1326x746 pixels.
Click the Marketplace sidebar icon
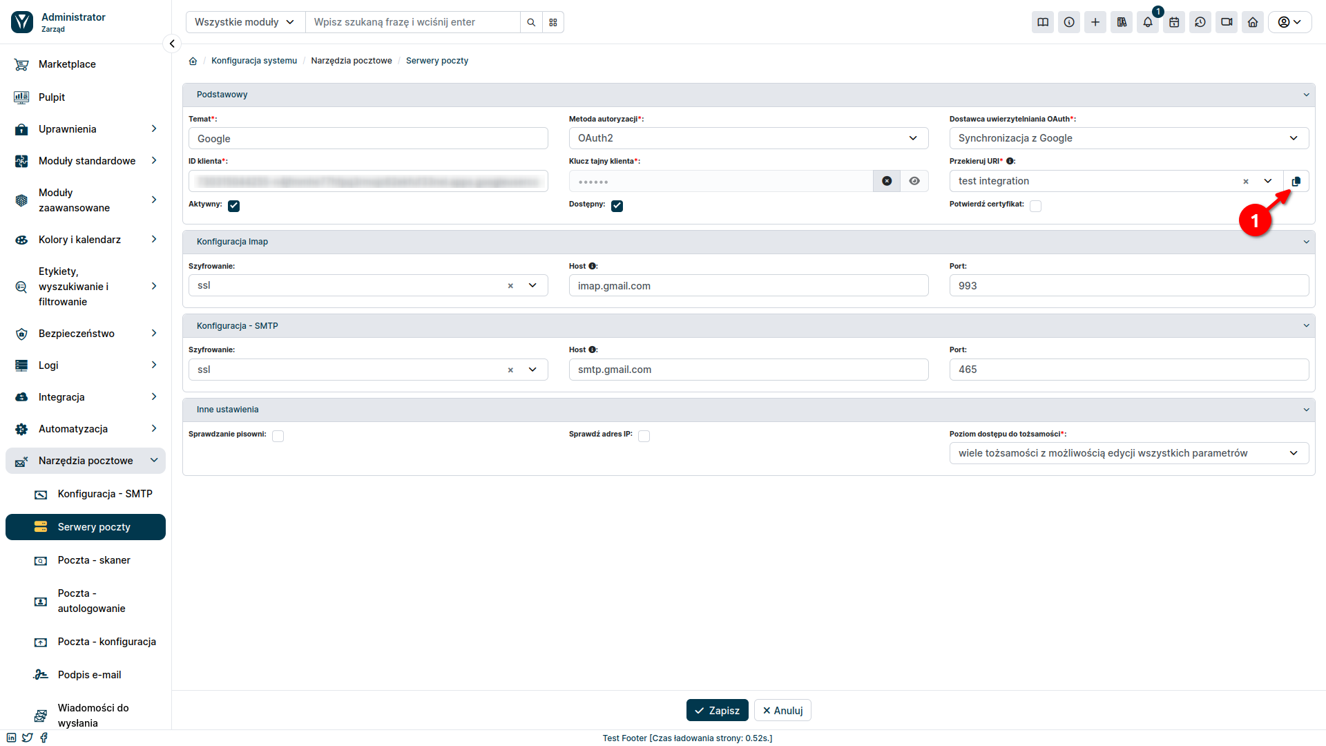coord(22,64)
